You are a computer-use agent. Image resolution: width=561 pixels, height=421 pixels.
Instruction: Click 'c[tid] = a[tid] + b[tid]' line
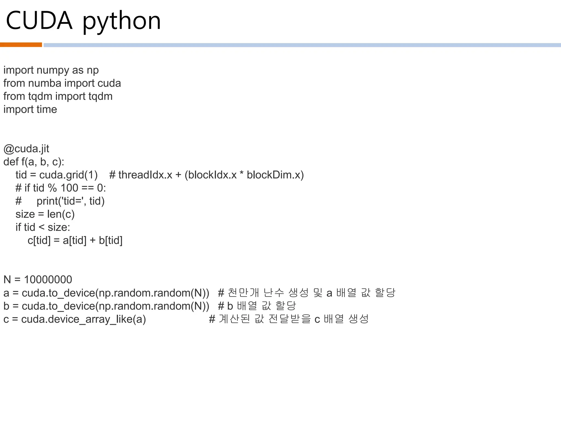click(75, 241)
